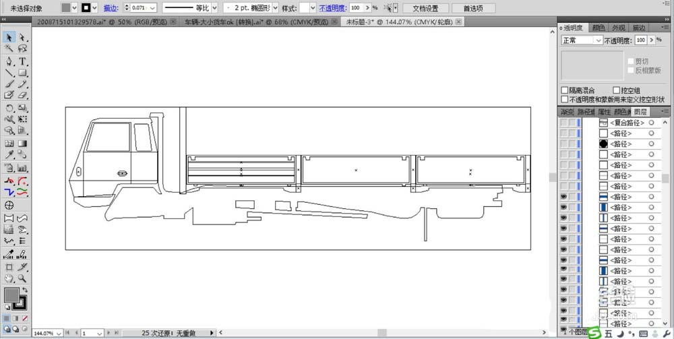This screenshot has width=674, height=339.
Task: Enable the 隔离混合 checkbox
Action: pos(565,90)
